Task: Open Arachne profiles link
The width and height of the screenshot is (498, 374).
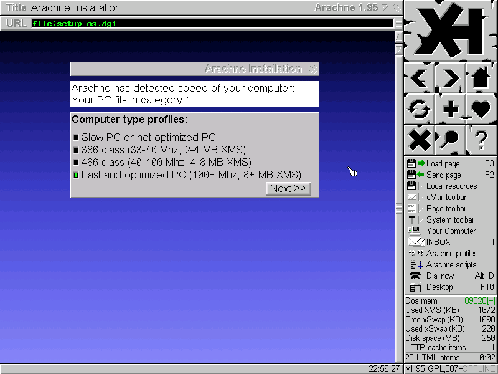Action: point(452,254)
